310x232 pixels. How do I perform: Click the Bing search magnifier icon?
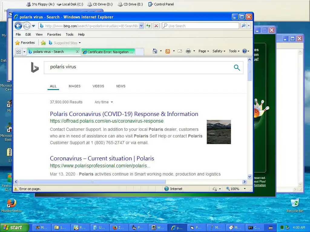point(237,67)
